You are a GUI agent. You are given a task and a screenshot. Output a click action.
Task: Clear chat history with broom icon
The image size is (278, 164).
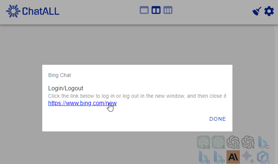[x=257, y=11]
